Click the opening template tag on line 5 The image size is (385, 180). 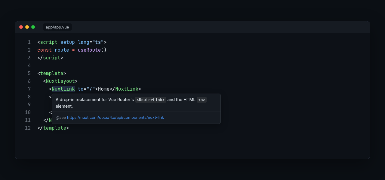[52, 73]
